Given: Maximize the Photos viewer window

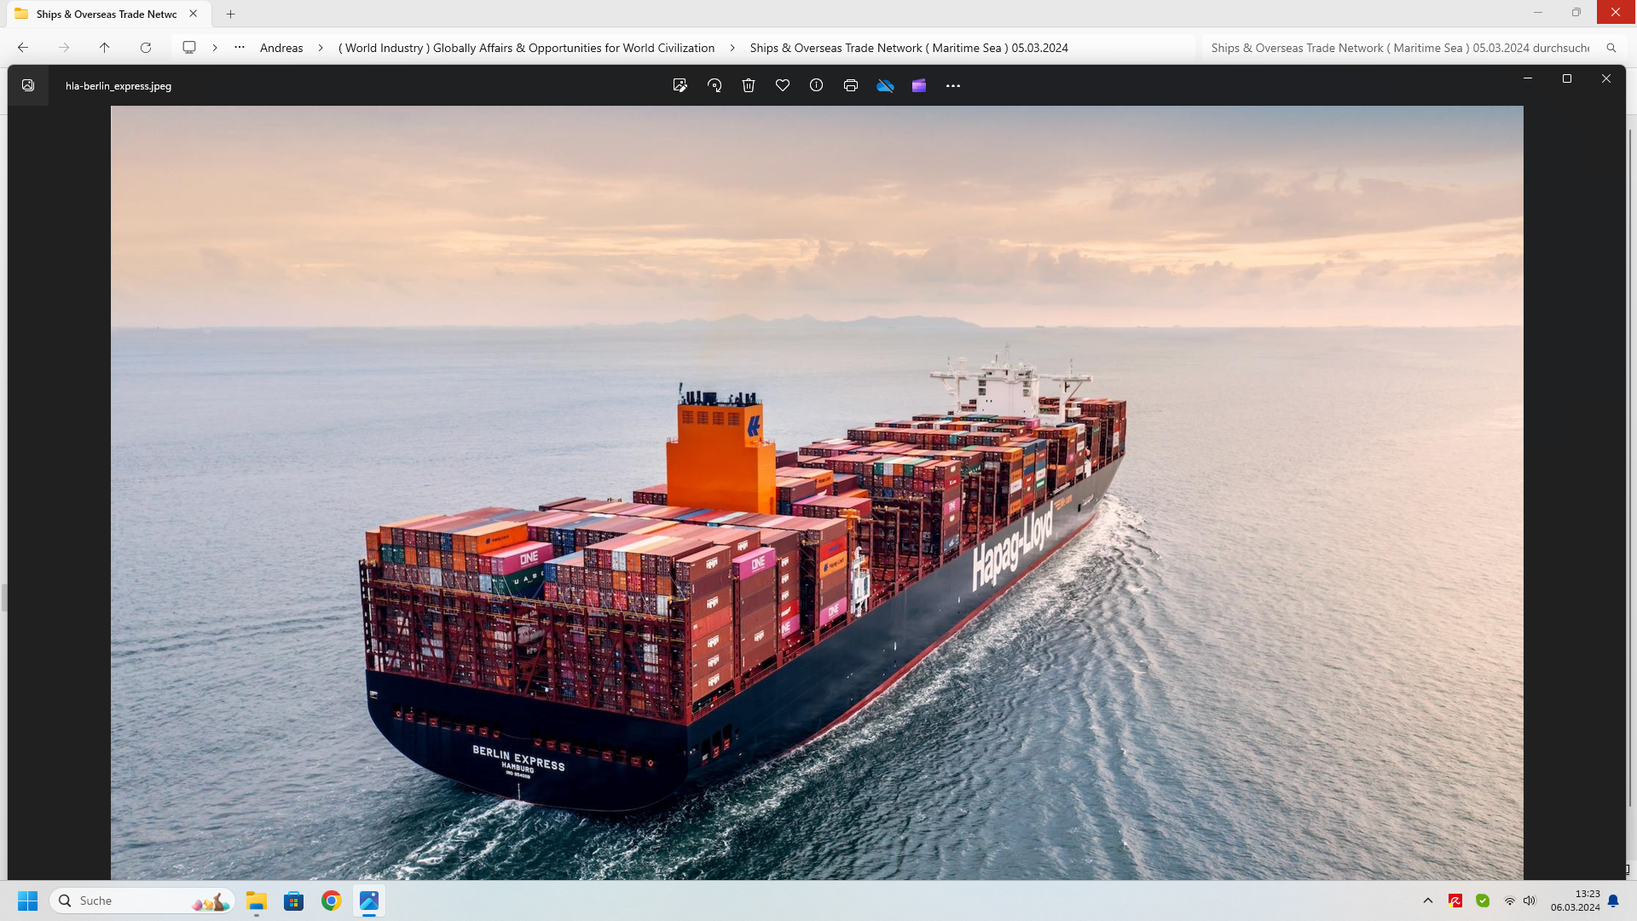Looking at the screenshot, I should pos(1567,78).
